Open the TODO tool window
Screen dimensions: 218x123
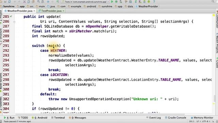coord(23,118)
